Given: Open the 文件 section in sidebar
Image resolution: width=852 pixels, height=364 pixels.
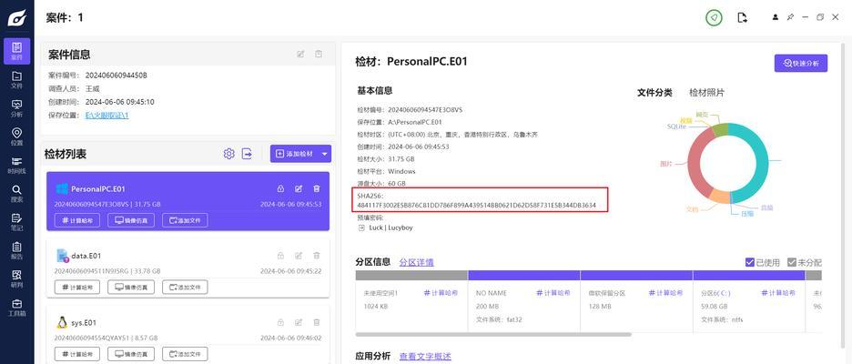Looking at the screenshot, I should click(17, 80).
